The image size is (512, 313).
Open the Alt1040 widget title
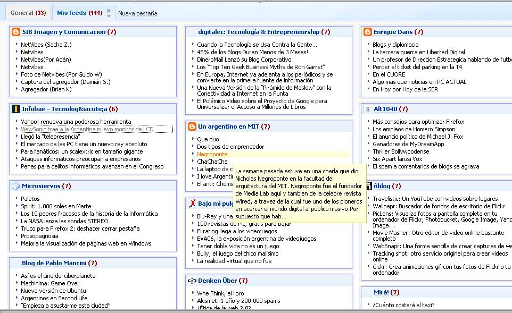386,109
